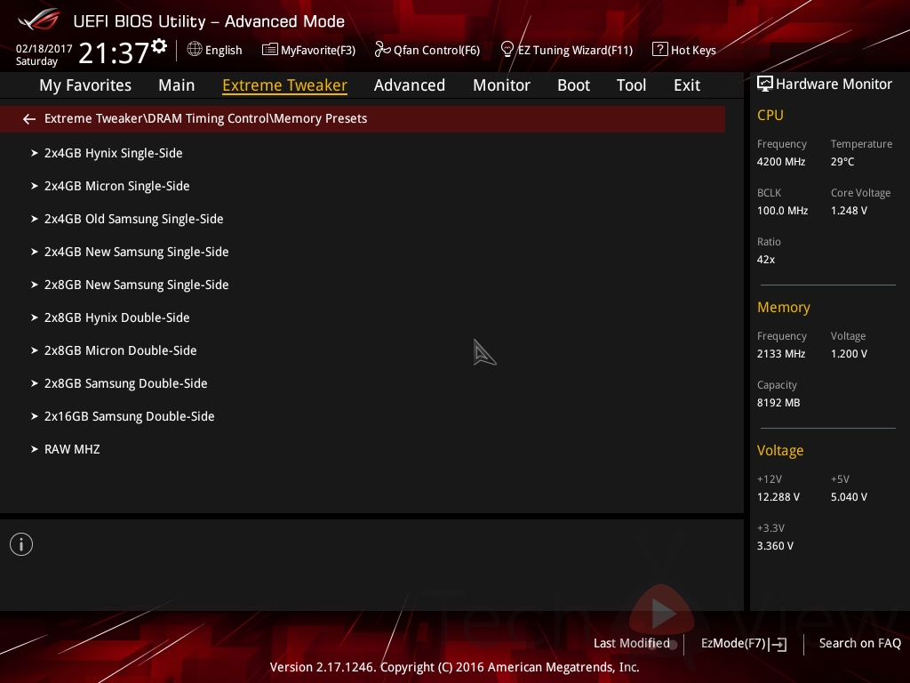
Task: Select 2x4GB Old Samsung Single-Side preset
Action: 133,219
